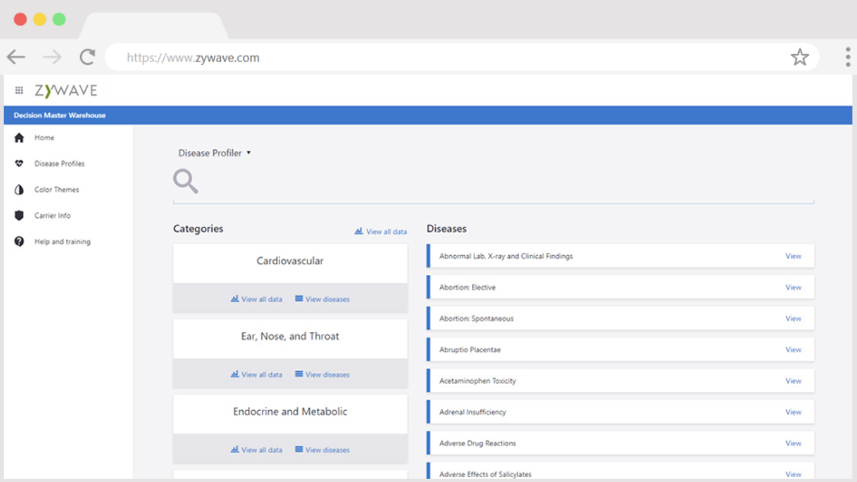Open the browser three-dot menu

click(x=847, y=57)
